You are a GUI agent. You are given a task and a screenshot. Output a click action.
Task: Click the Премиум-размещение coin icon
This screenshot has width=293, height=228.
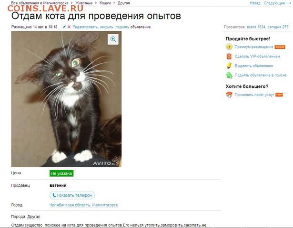(x=229, y=47)
